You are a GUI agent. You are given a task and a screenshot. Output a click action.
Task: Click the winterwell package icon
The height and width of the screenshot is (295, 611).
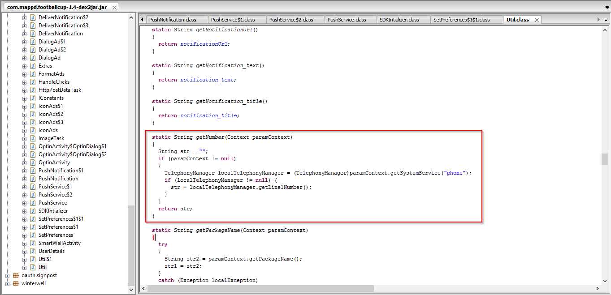pyautogui.click(x=16, y=283)
